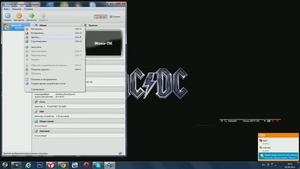Open the Справка menu

[28, 9]
